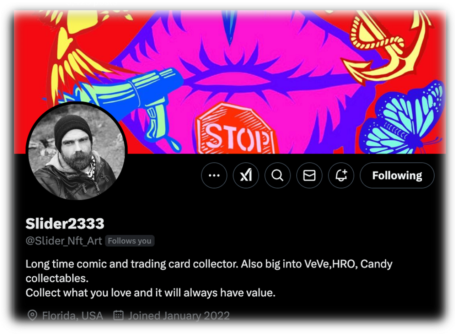The width and height of the screenshot is (455, 334).
Task: Select the @Slider_Nft_Art handle
Action: coord(64,241)
